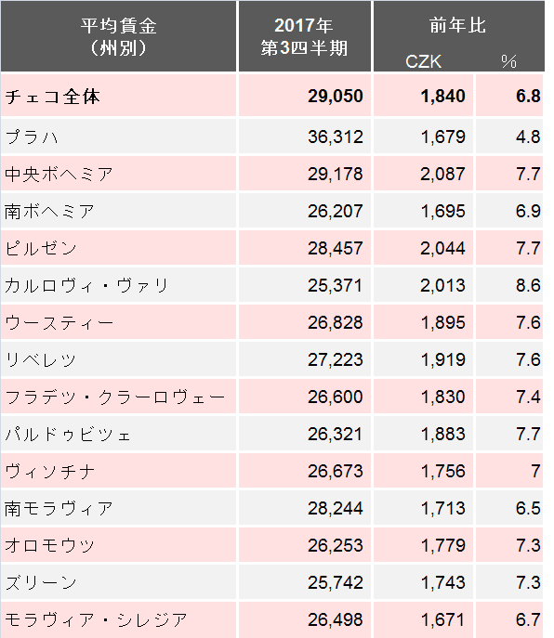Select the チェコ全体 row label

point(53,97)
